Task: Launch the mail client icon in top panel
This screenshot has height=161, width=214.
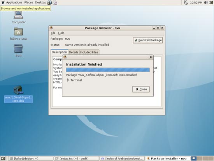Action: click(55, 2)
